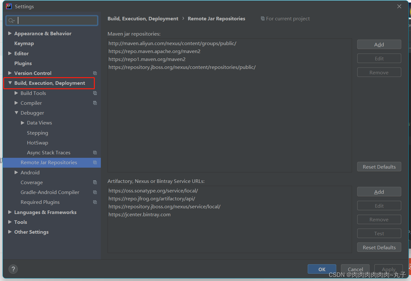
Task: Click Remove for service URLs
Action: [379, 219]
